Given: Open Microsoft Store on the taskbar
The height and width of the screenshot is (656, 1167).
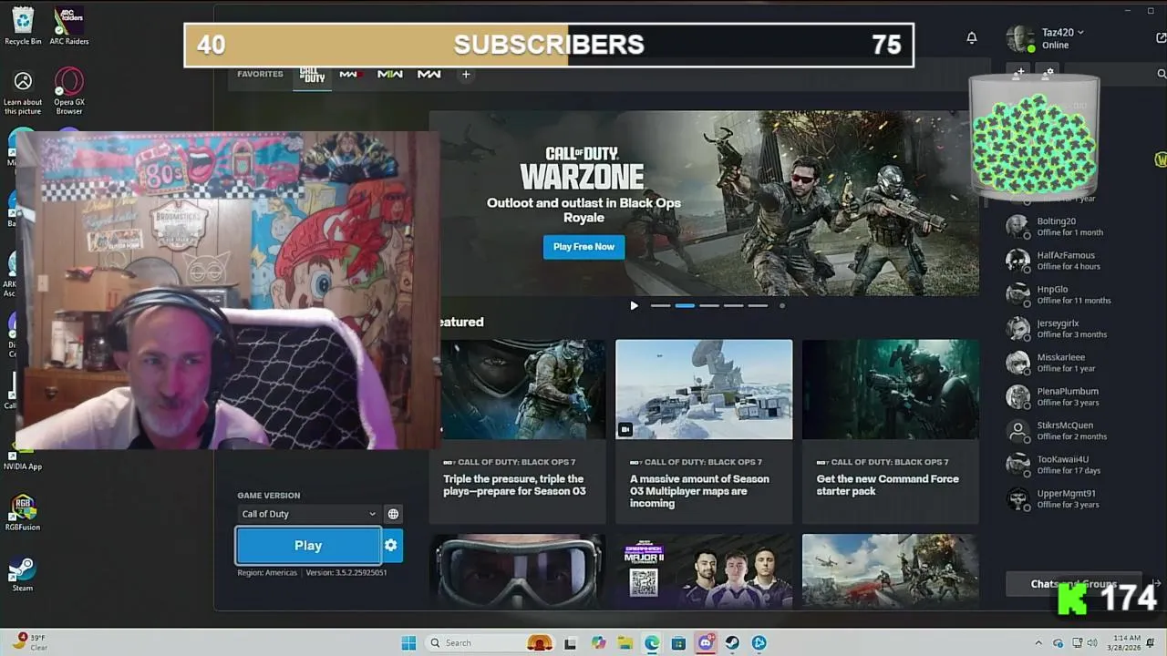Looking at the screenshot, I should 678,643.
